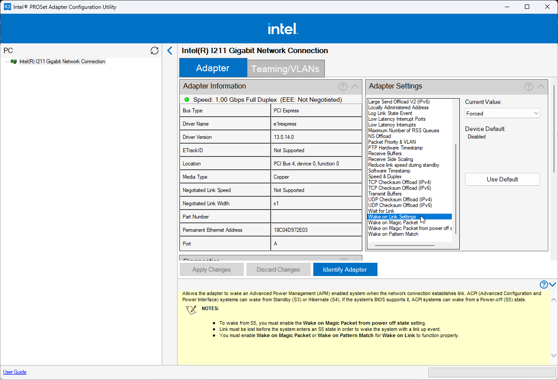Select Wake on Magic Packet setting

[393, 223]
